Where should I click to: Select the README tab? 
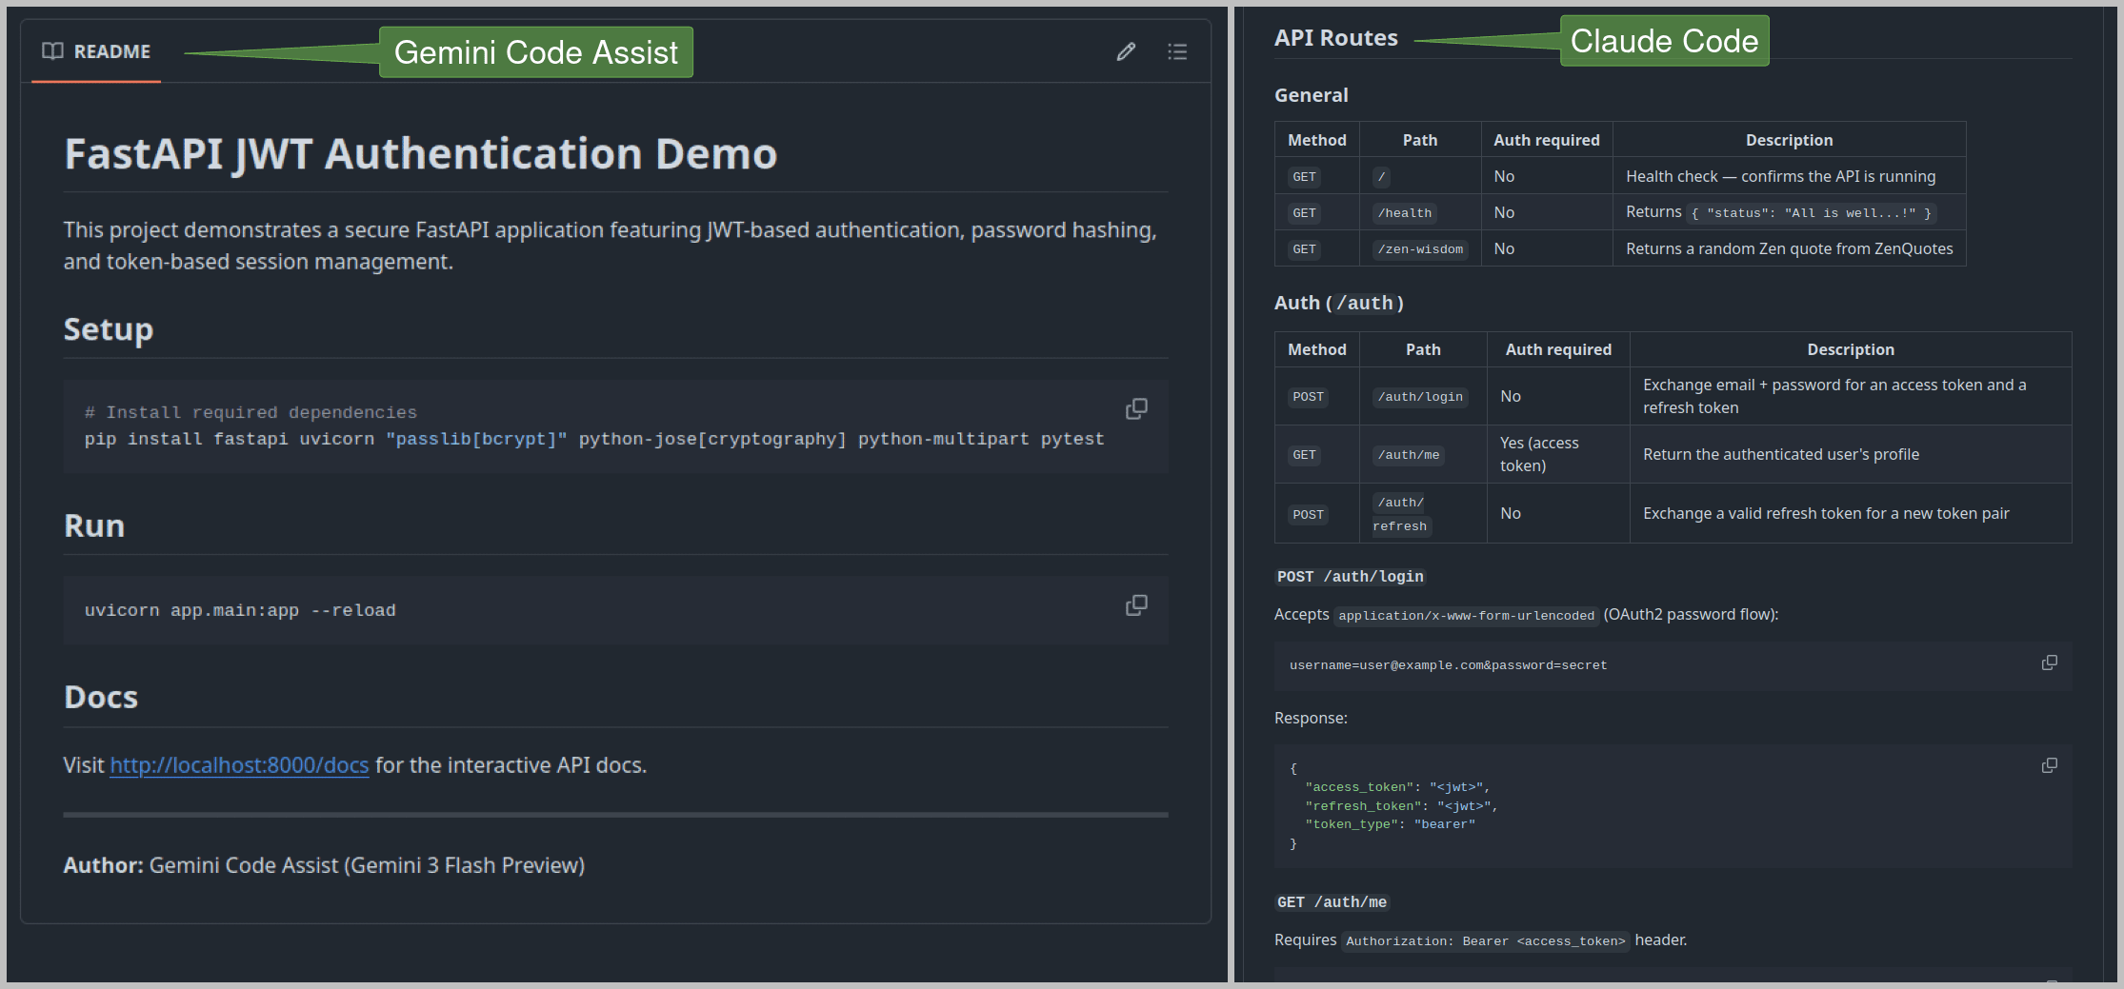point(96,51)
